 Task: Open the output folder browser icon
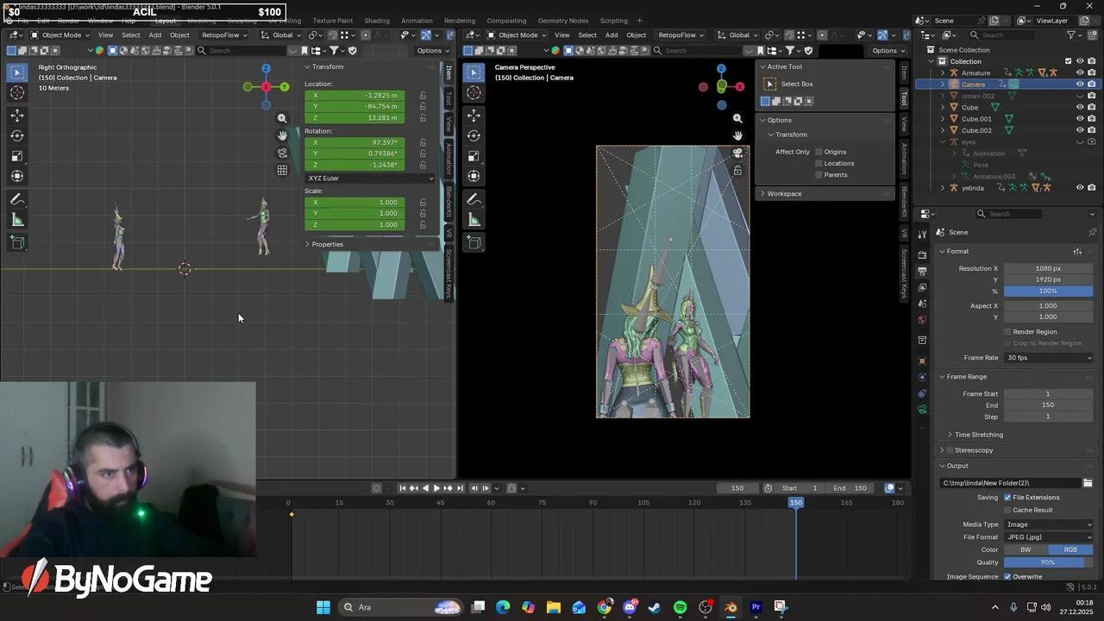1088,483
